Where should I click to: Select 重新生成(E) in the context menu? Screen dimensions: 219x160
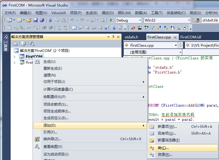[90, 68]
